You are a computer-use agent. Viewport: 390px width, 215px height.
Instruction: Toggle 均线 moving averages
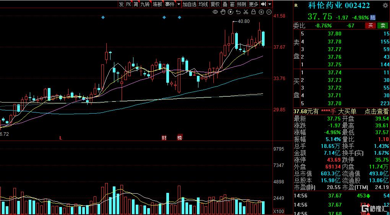pyautogui.click(x=203, y=4)
